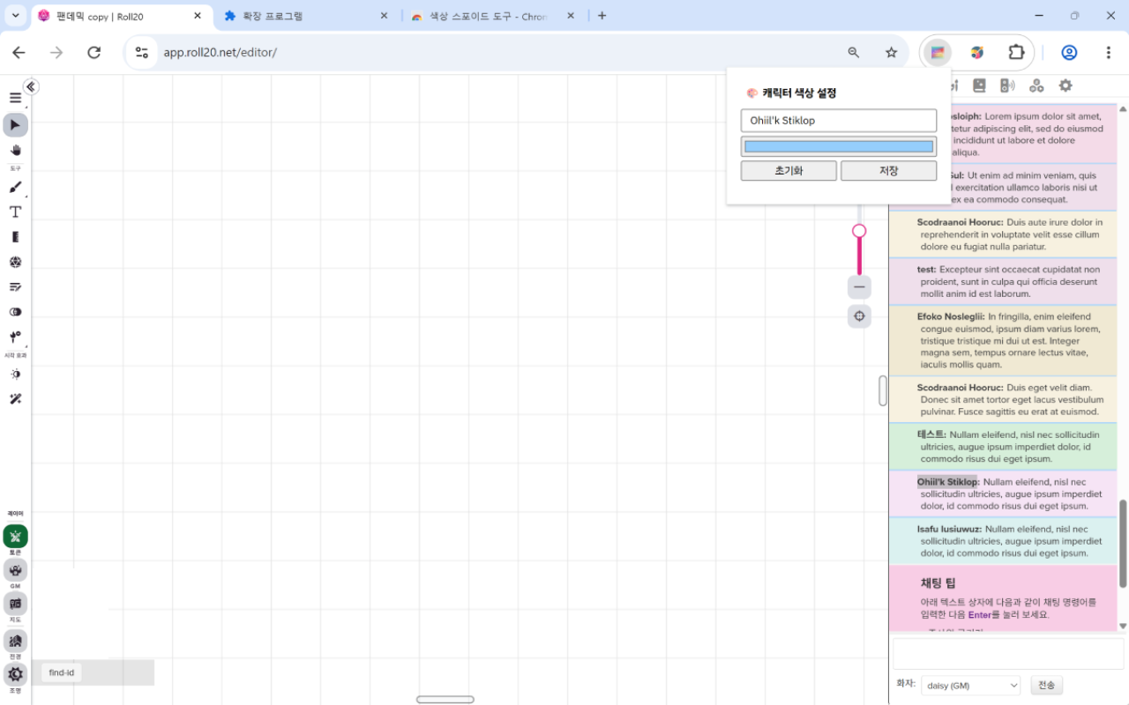
Task: Click the sidebar resize handle
Action: coord(883,390)
